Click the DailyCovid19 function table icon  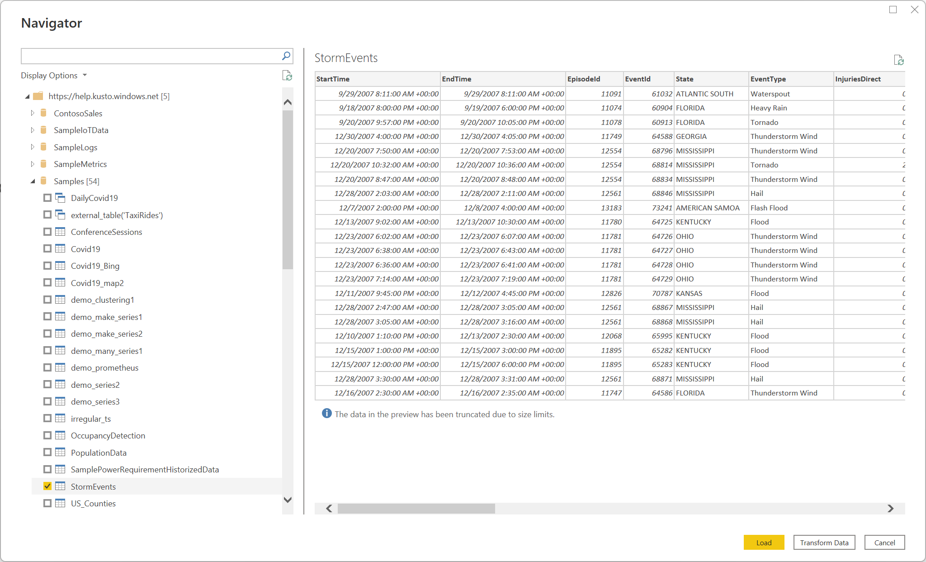click(x=60, y=198)
